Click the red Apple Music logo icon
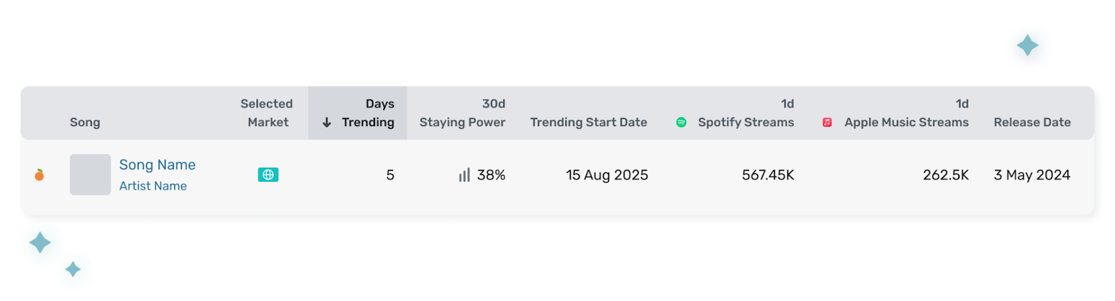Screen dimensions: 1115x301 tap(827, 123)
